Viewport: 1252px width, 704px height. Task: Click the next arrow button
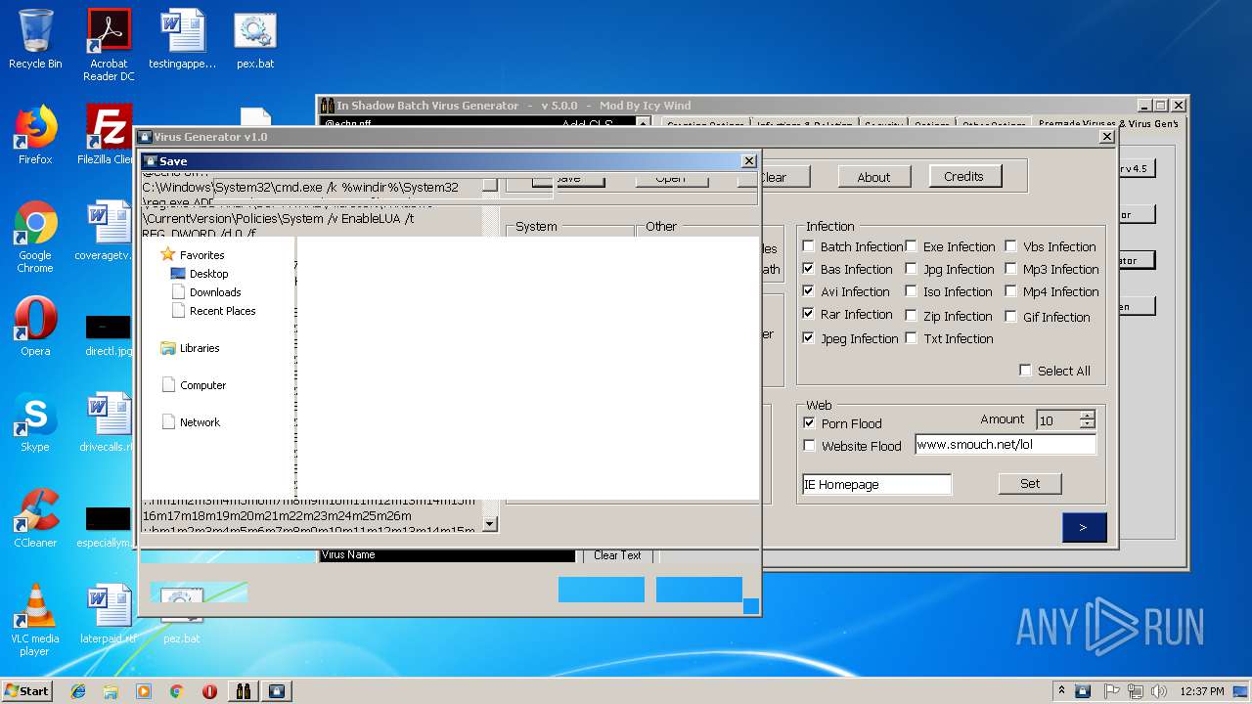(x=1084, y=527)
